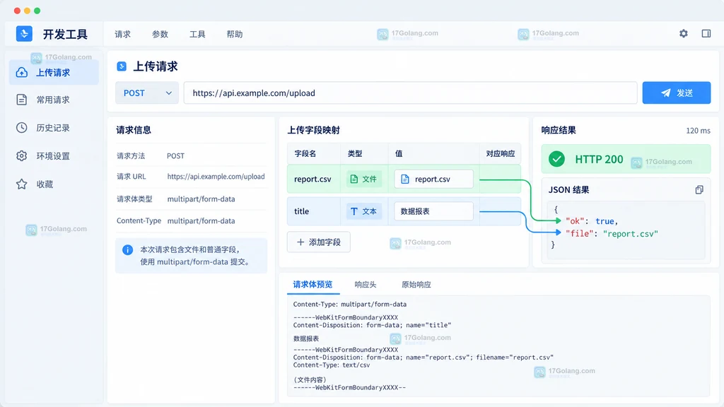Click the report.csv field name cell
Viewport: 724px width, 407px height.
[313, 179]
